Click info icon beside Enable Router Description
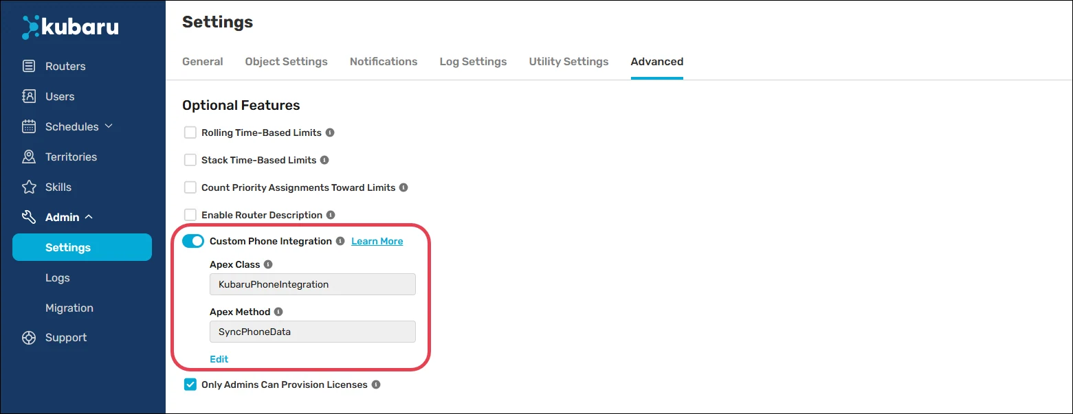Viewport: 1073px width, 414px height. (331, 215)
